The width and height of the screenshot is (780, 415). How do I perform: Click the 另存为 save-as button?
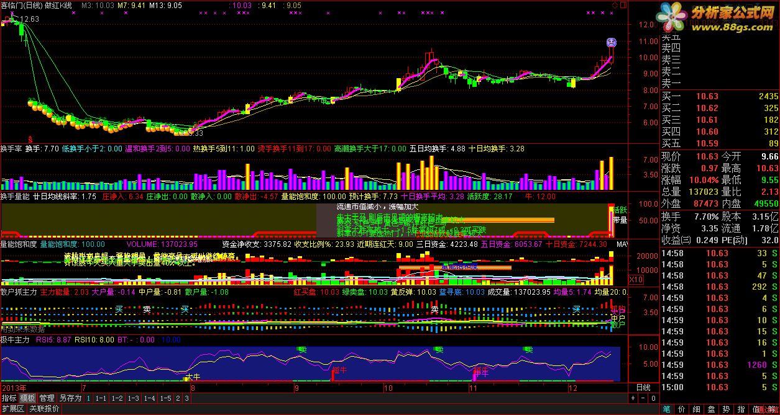[x=70, y=398]
